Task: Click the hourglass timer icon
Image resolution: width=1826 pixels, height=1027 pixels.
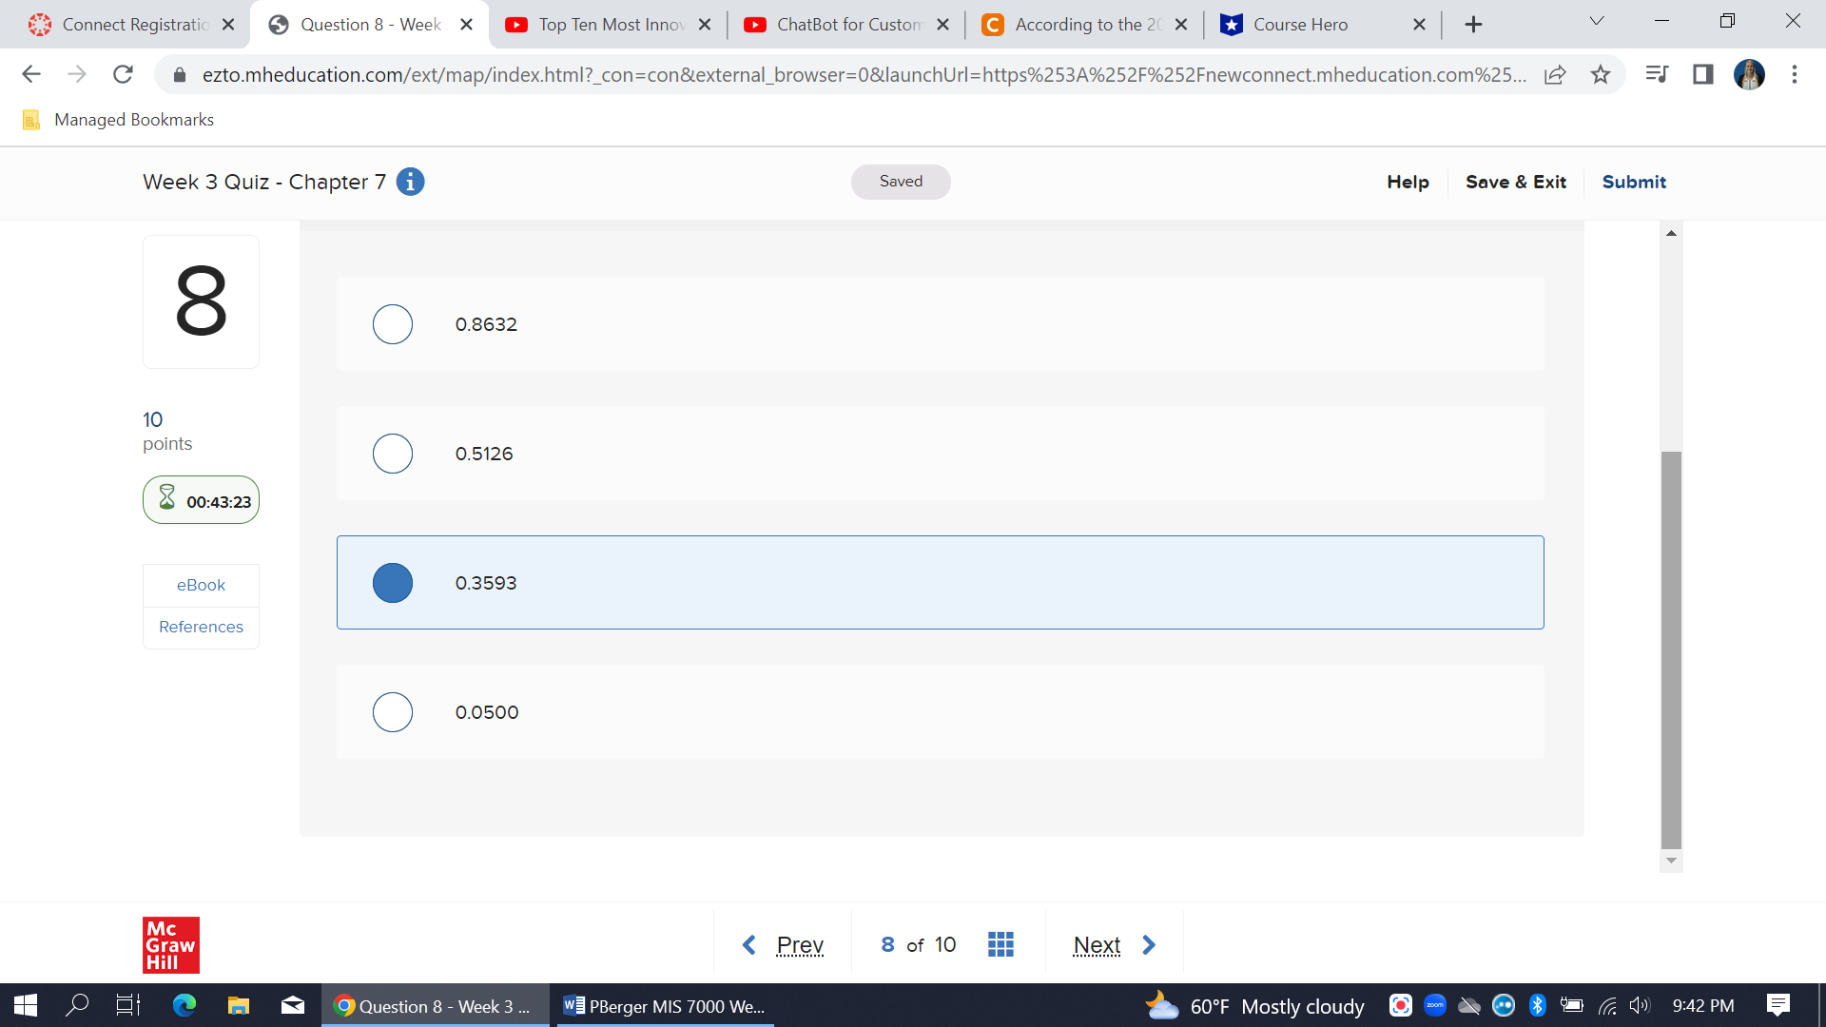Action: 167,498
